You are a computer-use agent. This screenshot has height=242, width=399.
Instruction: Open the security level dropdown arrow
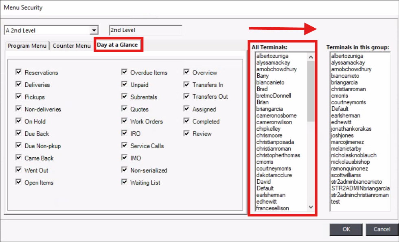[x=94, y=30]
